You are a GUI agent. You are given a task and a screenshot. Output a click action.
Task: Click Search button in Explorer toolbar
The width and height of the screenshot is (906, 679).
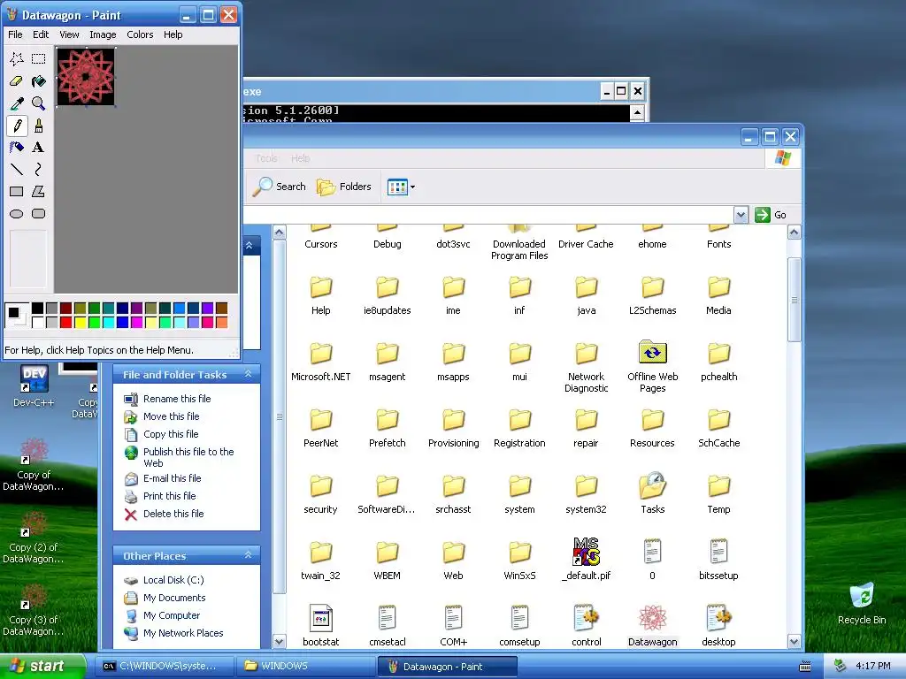point(280,187)
